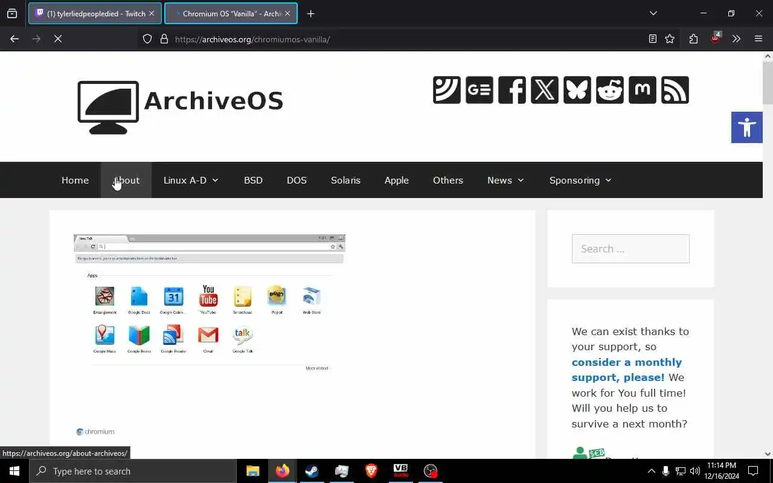Open OBS Studio from the taskbar
773x483 pixels.
430,471
